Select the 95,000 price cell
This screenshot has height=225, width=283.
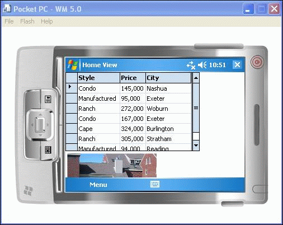pos(133,99)
